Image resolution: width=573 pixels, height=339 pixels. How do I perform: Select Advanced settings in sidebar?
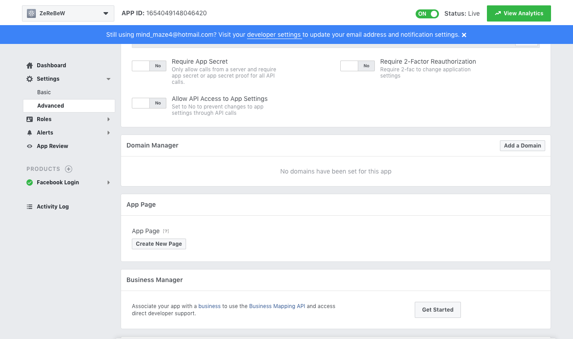coord(51,106)
